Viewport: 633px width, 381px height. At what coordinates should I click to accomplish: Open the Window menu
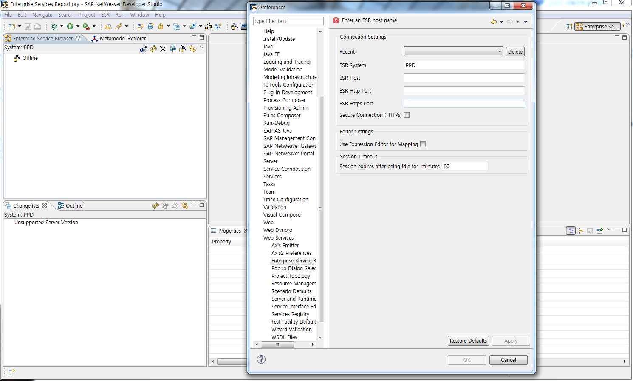pyautogui.click(x=139, y=15)
